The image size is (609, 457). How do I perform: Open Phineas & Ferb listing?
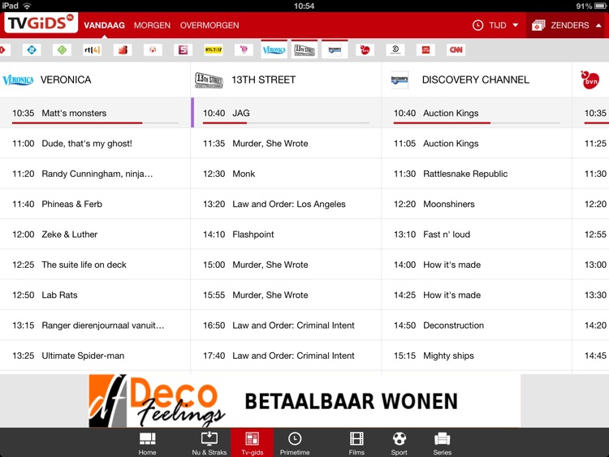[95, 204]
